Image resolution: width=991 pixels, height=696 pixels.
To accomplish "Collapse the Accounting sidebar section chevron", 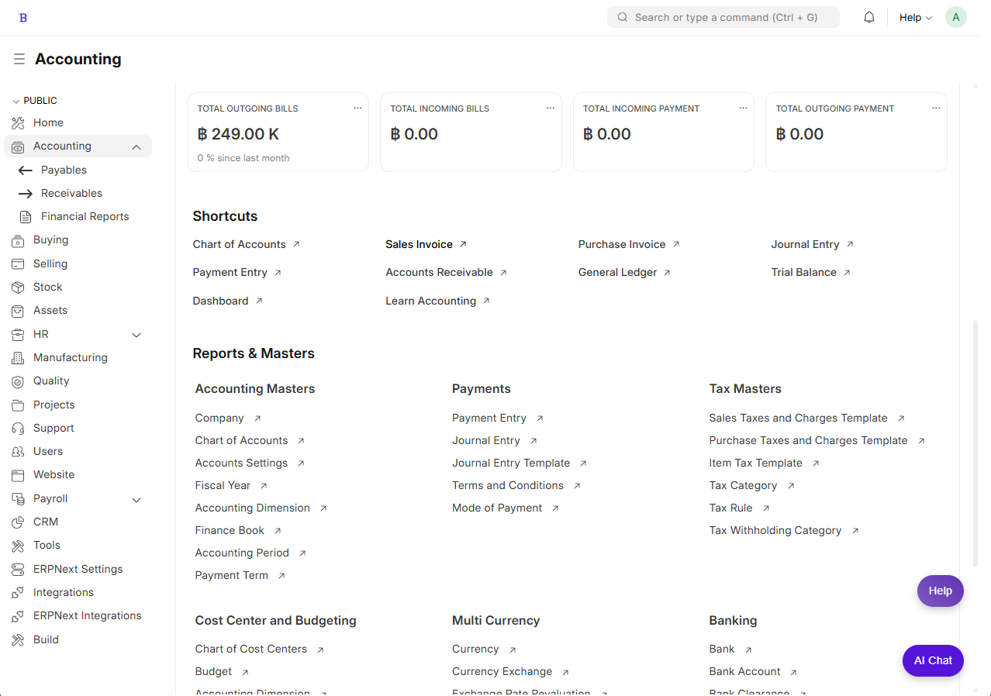I will 136,146.
